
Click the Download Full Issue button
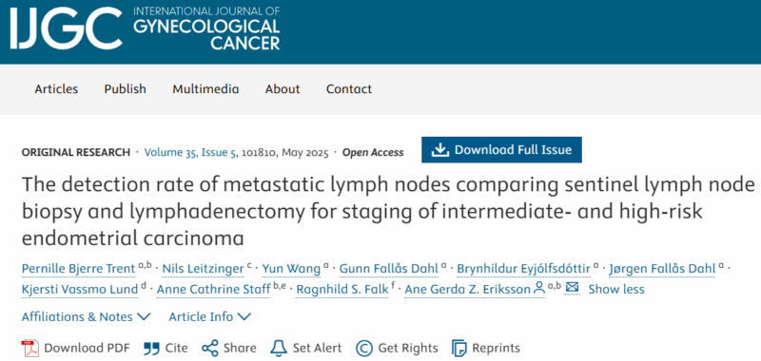(x=501, y=150)
